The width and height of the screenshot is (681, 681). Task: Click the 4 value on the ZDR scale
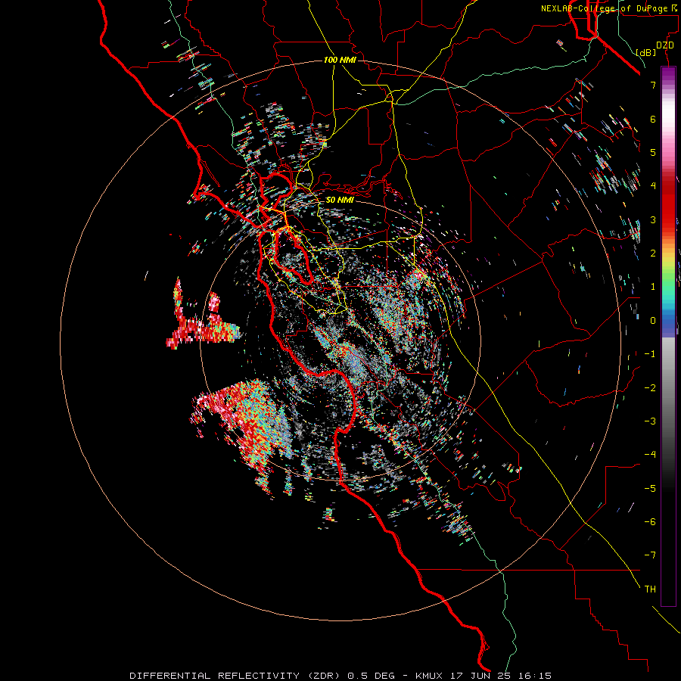tap(653, 186)
